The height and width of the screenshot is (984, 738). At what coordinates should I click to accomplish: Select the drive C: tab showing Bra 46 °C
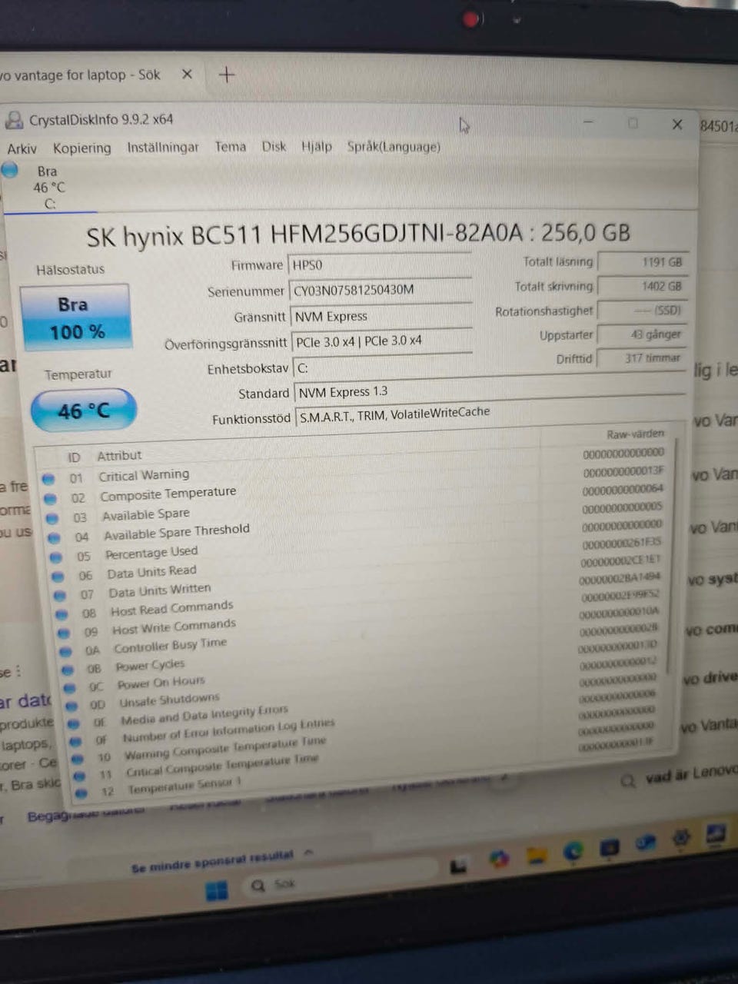[x=49, y=187]
